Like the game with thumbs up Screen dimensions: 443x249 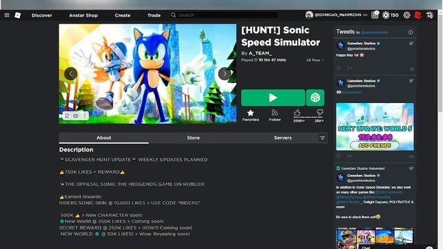click(x=298, y=113)
